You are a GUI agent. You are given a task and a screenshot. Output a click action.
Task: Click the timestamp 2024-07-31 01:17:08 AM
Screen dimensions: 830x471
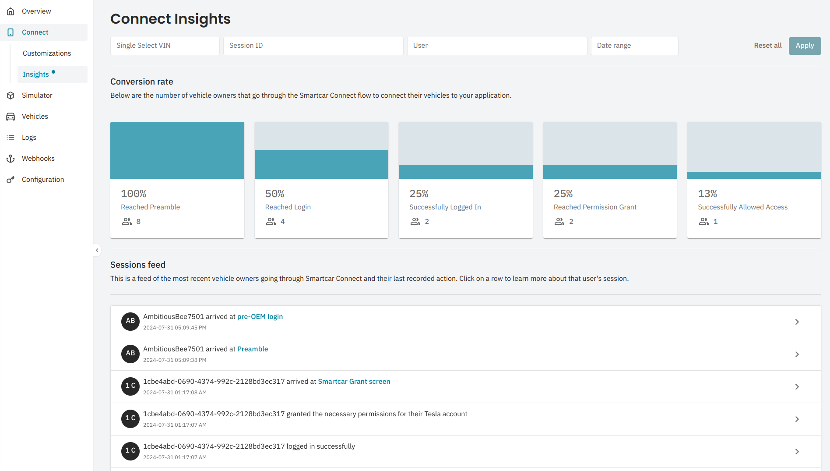[175, 393]
